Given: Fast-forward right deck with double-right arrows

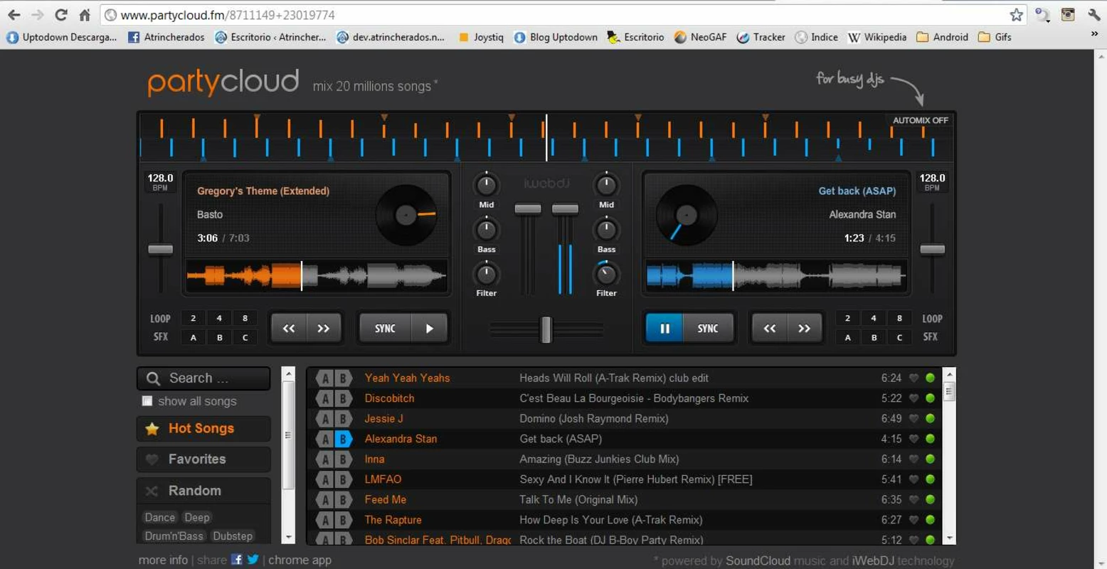Looking at the screenshot, I should click(805, 329).
